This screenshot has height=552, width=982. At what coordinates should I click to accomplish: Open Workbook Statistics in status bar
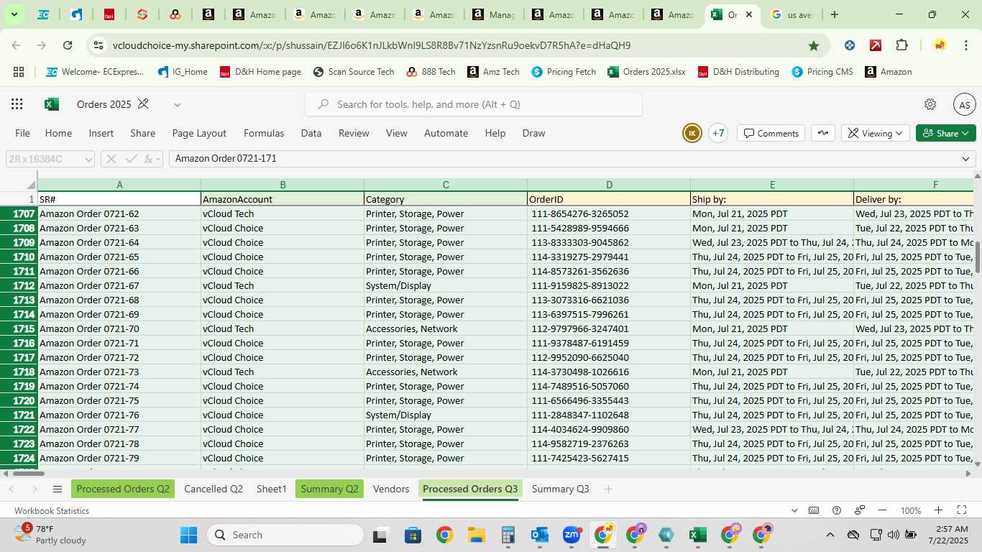52,510
